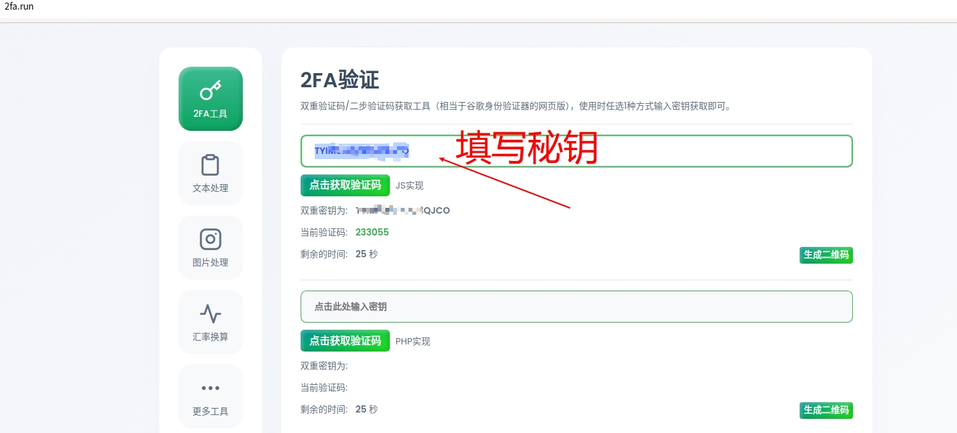This screenshot has height=433, width=957.
Task: Focus the first secret key input field
Action: (x=576, y=151)
